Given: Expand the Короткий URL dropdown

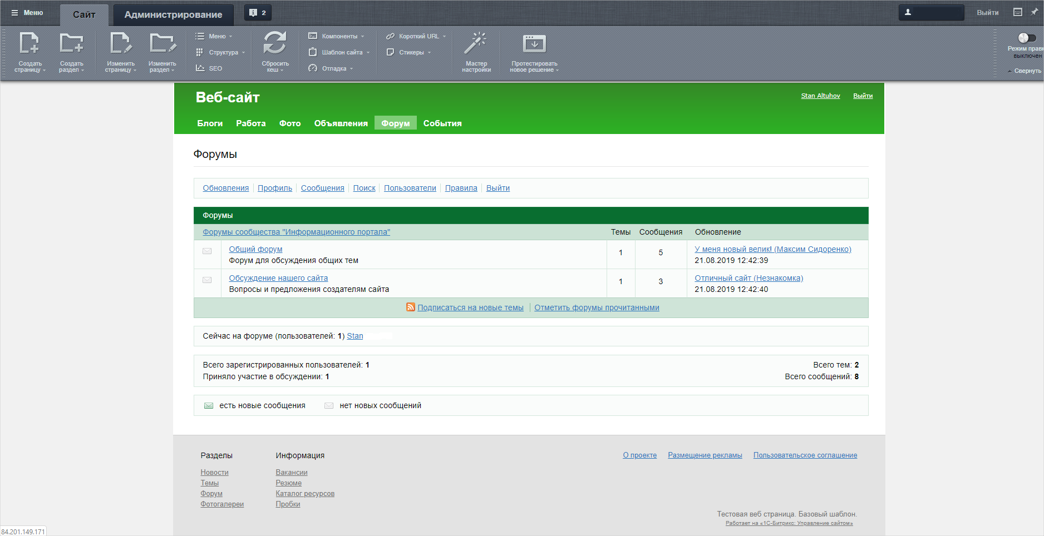Looking at the screenshot, I should tap(416, 36).
